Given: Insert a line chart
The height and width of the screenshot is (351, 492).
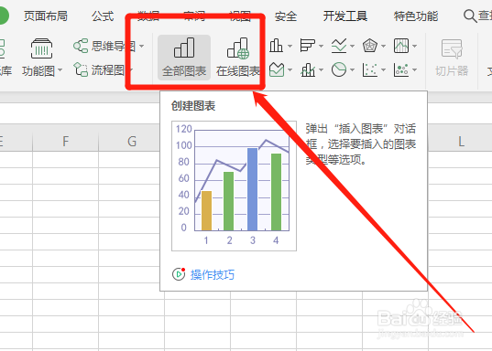Looking at the screenshot, I should click(339, 46).
